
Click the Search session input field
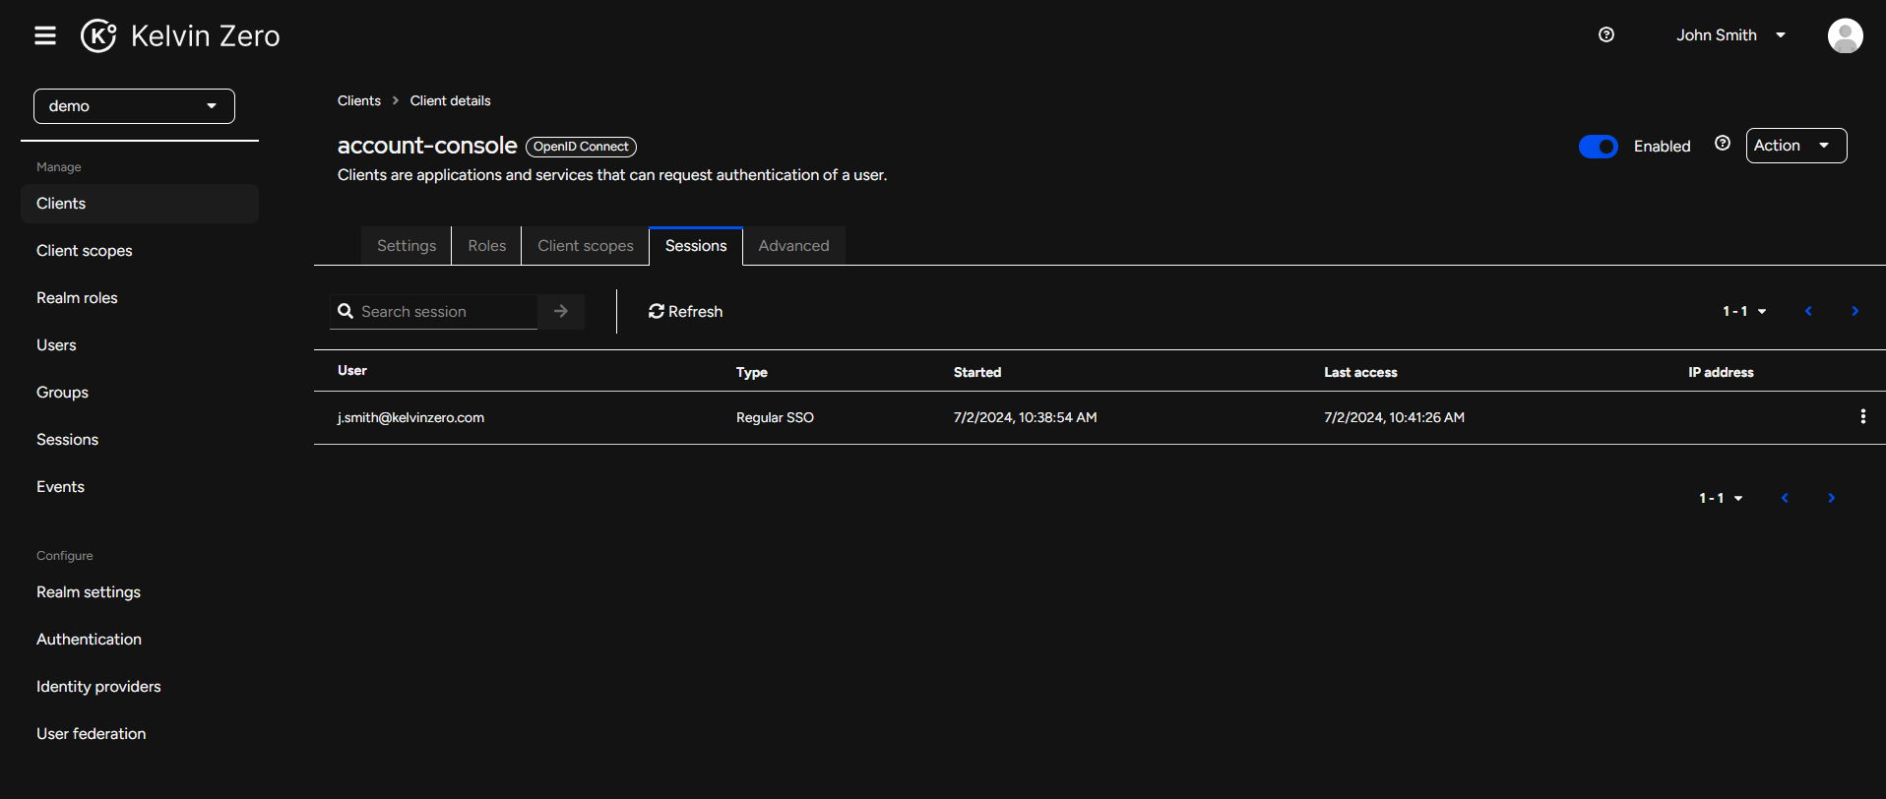[443, 311]
